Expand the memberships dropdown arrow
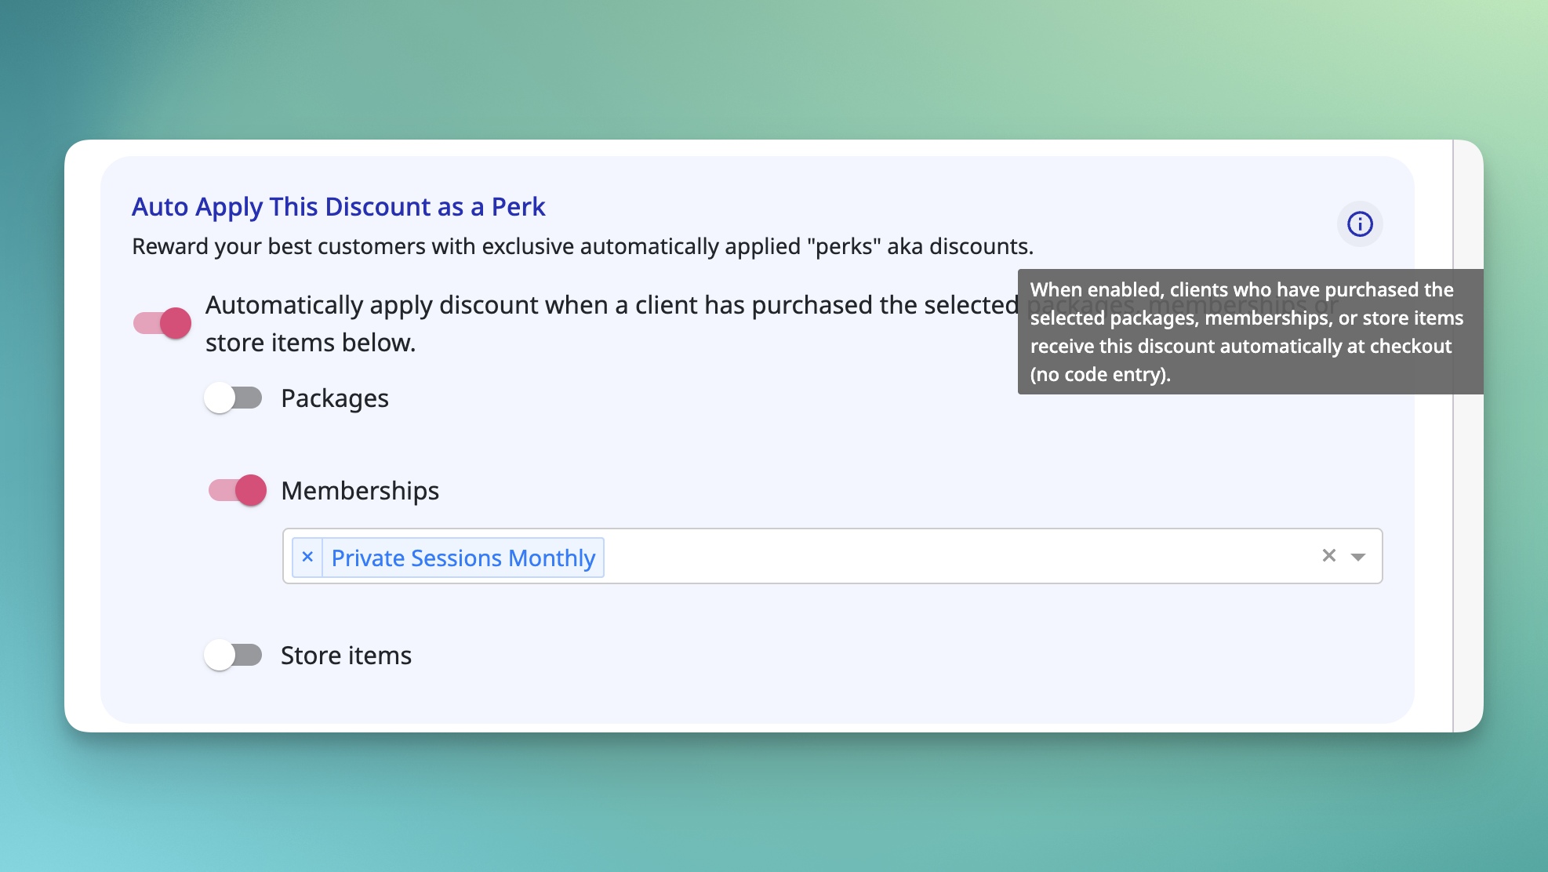This screenshot has height=872, width=1548. pos(1358,557)
